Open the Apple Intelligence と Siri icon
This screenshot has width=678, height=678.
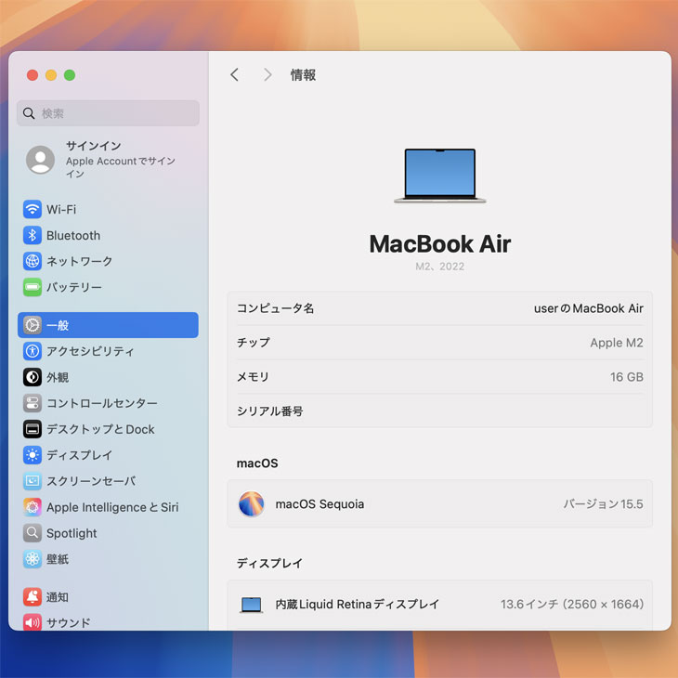[33, 507]
